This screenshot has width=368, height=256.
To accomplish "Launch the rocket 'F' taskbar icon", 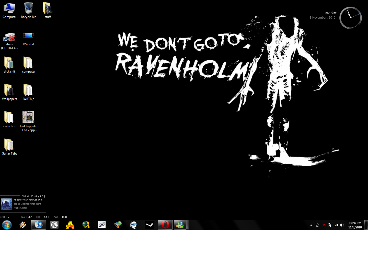I will point(118,225).
